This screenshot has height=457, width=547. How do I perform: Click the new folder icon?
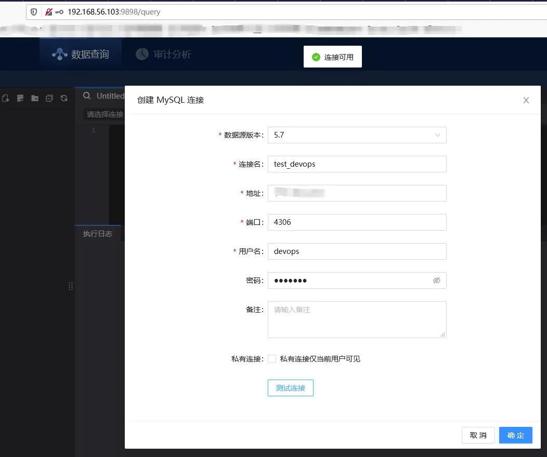click(35, 98)
